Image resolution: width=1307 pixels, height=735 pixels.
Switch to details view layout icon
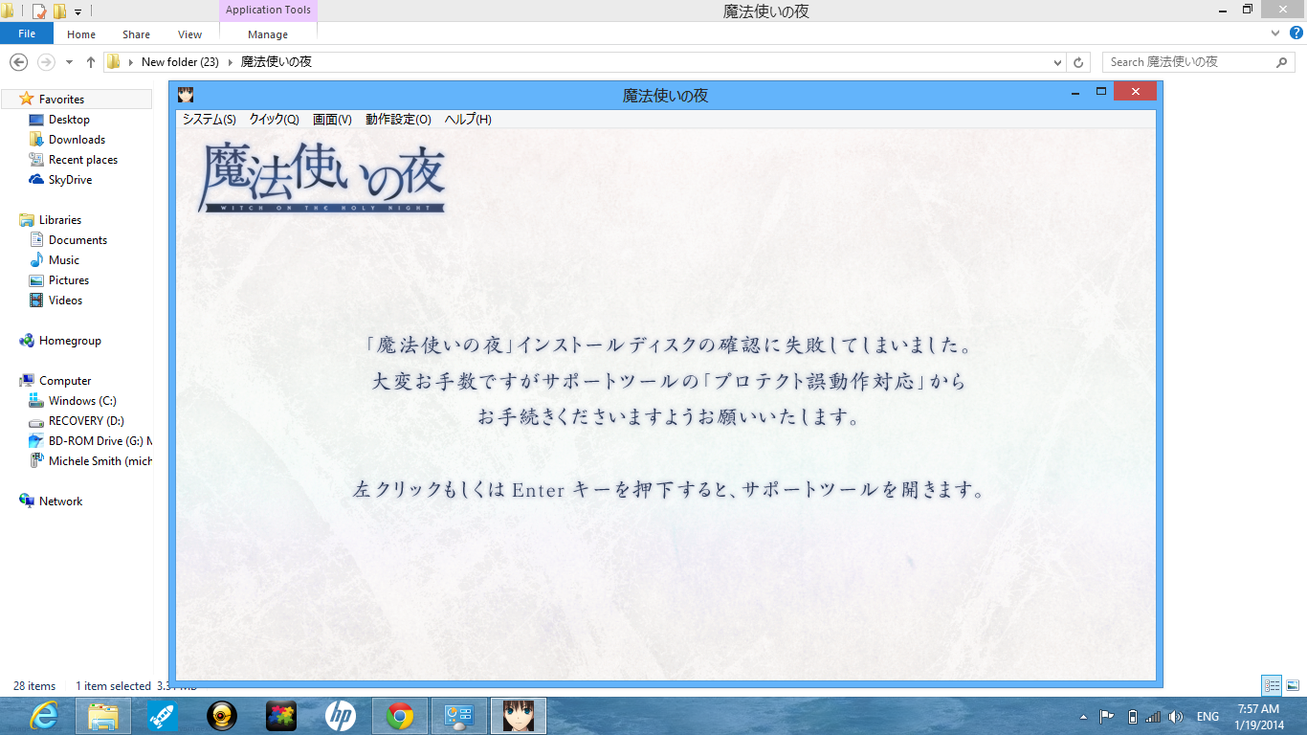[1272, 685]
